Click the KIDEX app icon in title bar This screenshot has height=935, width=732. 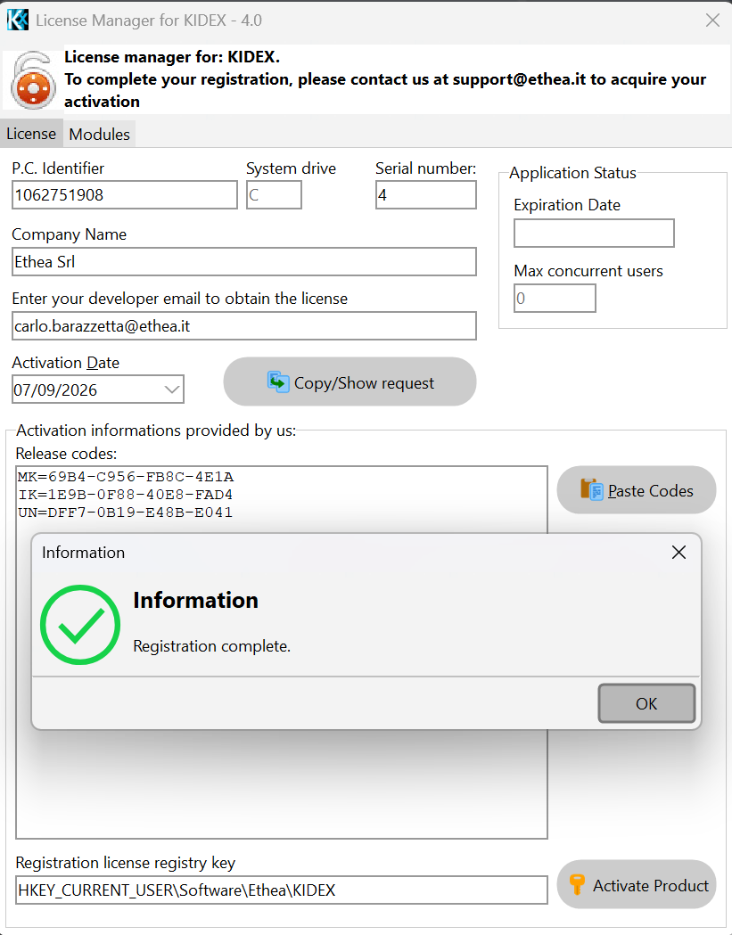[x=17, y=20]
